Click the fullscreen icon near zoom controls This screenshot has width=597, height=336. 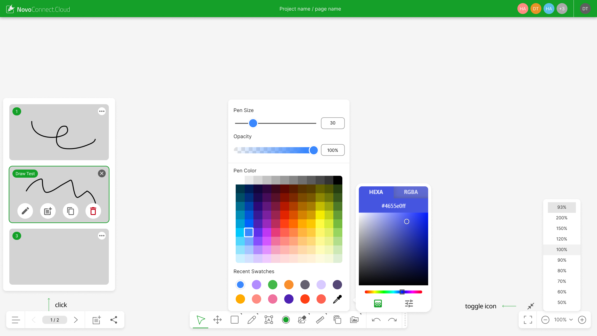click(x=528, y=320)
